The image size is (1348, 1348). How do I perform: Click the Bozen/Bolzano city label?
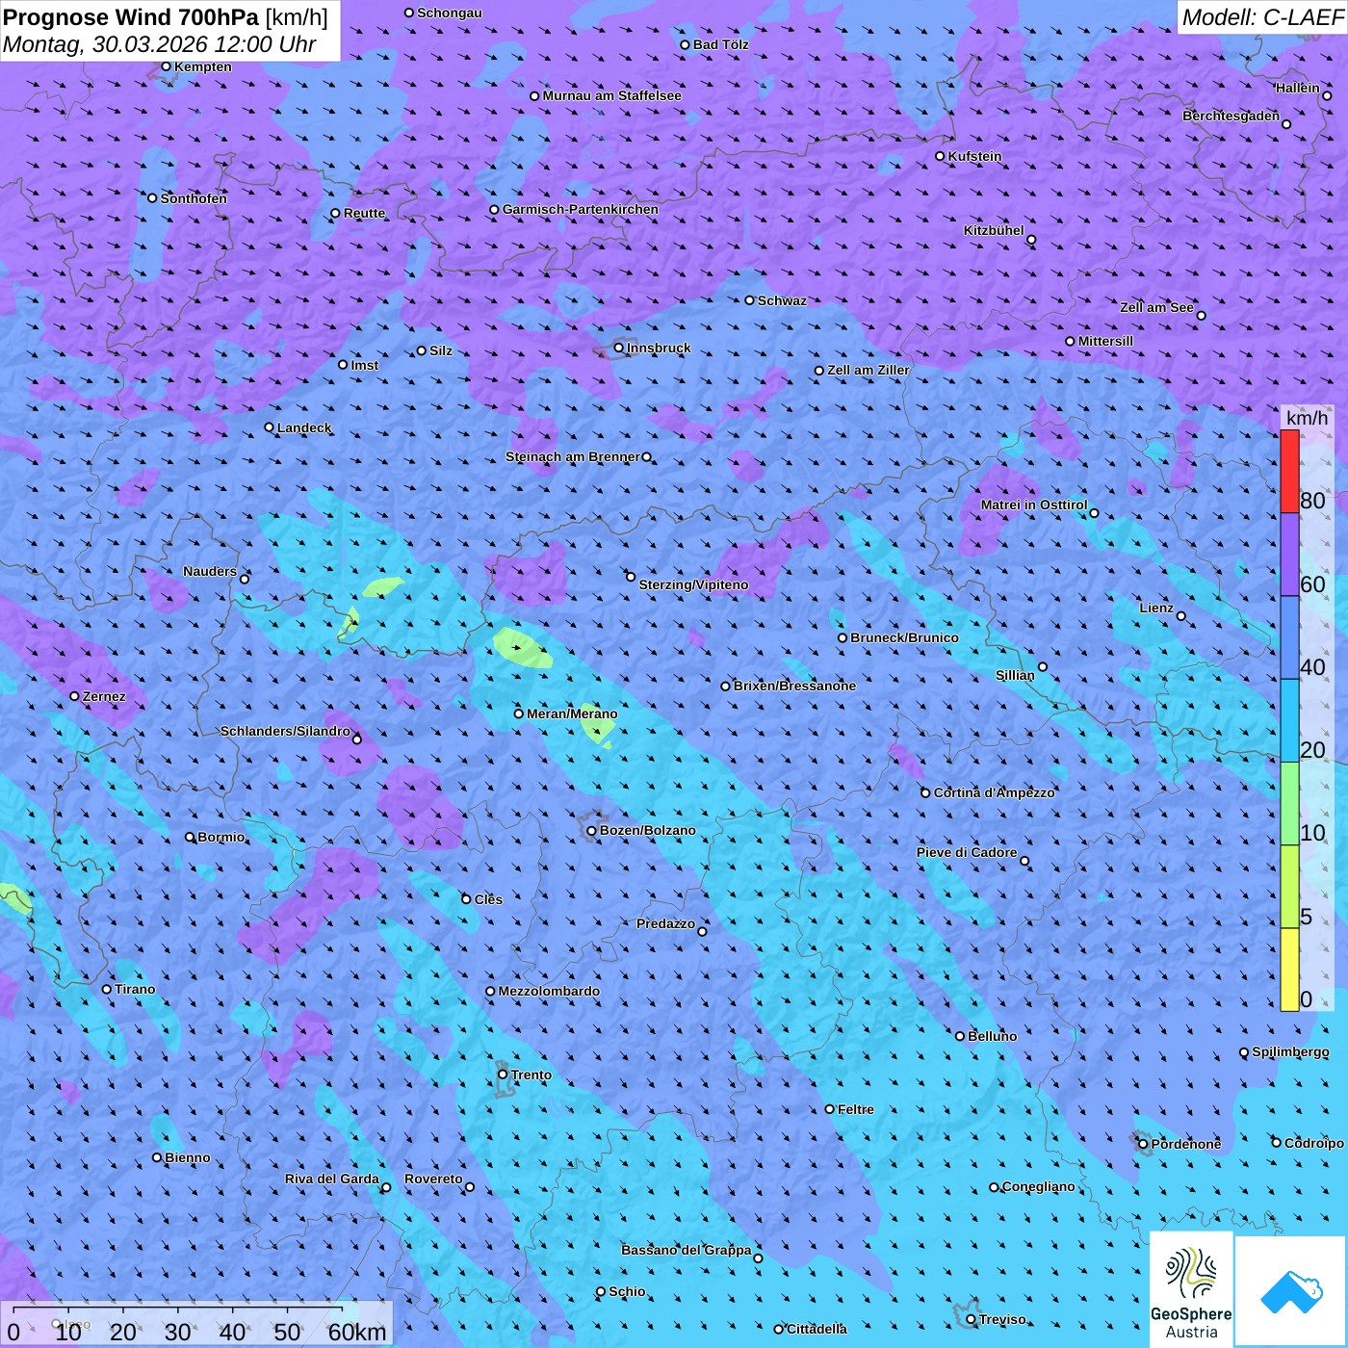[x=647, y=830]
